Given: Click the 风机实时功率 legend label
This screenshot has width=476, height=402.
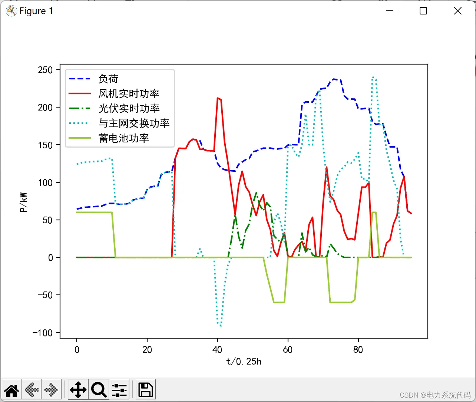Looking at the screenshot, I should coord(129,93).
